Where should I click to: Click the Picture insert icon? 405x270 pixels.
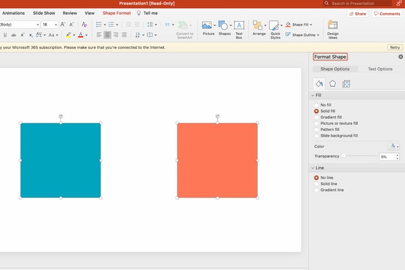[207, 26]
